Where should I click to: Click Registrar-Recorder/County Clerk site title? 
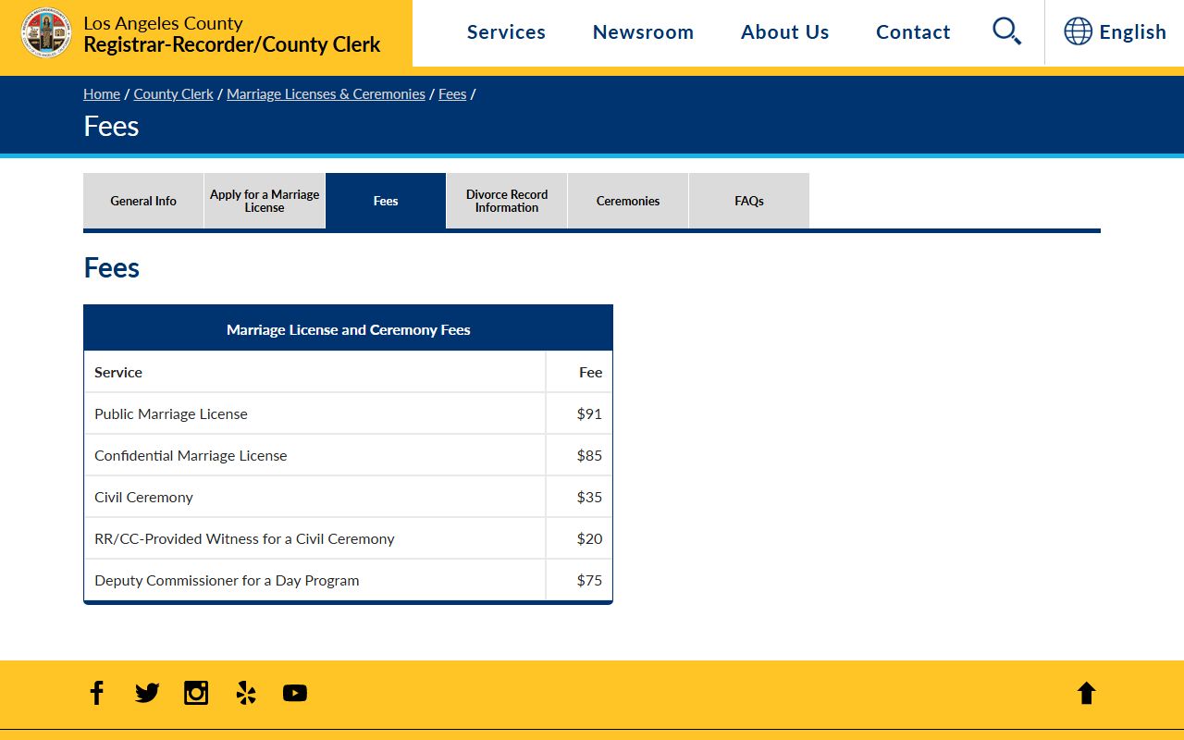point(231,43)
